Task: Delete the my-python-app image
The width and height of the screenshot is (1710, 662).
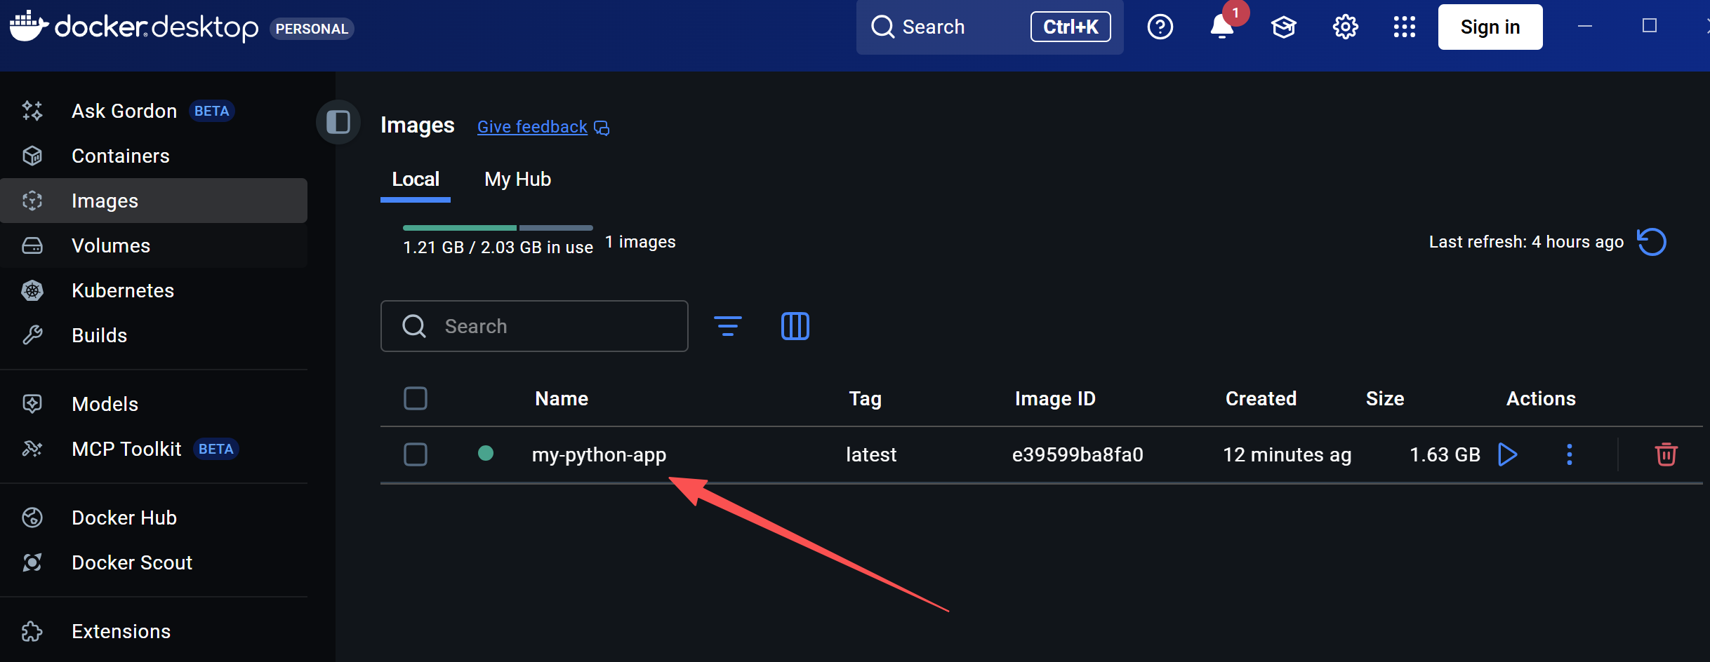Action: pos(1666,454)
